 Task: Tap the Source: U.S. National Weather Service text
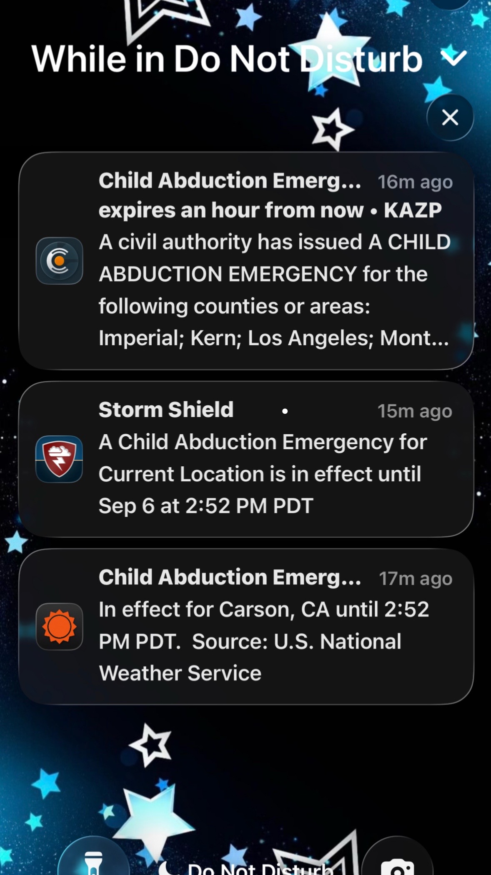point(250,657)
